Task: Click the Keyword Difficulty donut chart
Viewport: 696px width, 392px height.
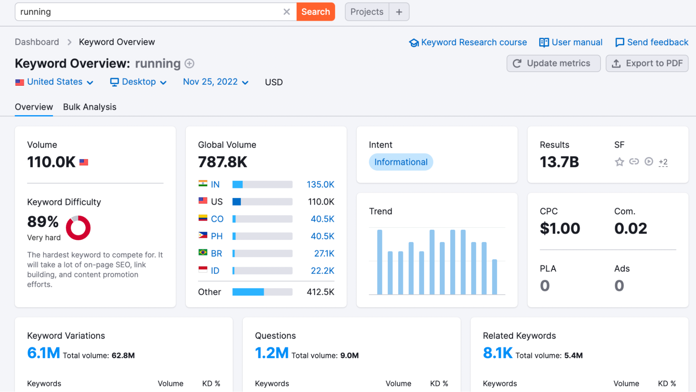Action: coord(78,228)
